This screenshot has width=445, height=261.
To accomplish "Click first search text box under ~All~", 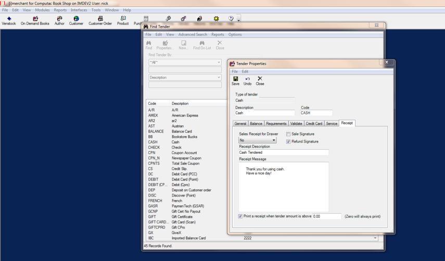I will tap(185, 70).
